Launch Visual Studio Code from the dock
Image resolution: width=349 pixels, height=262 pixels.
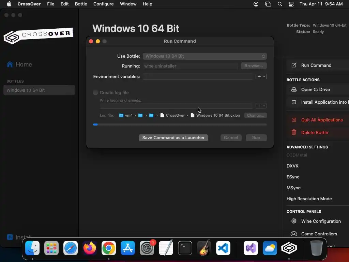[223, 248]
